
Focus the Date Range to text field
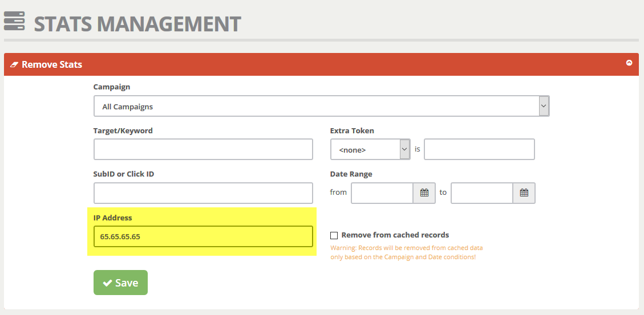pos(481,193)
